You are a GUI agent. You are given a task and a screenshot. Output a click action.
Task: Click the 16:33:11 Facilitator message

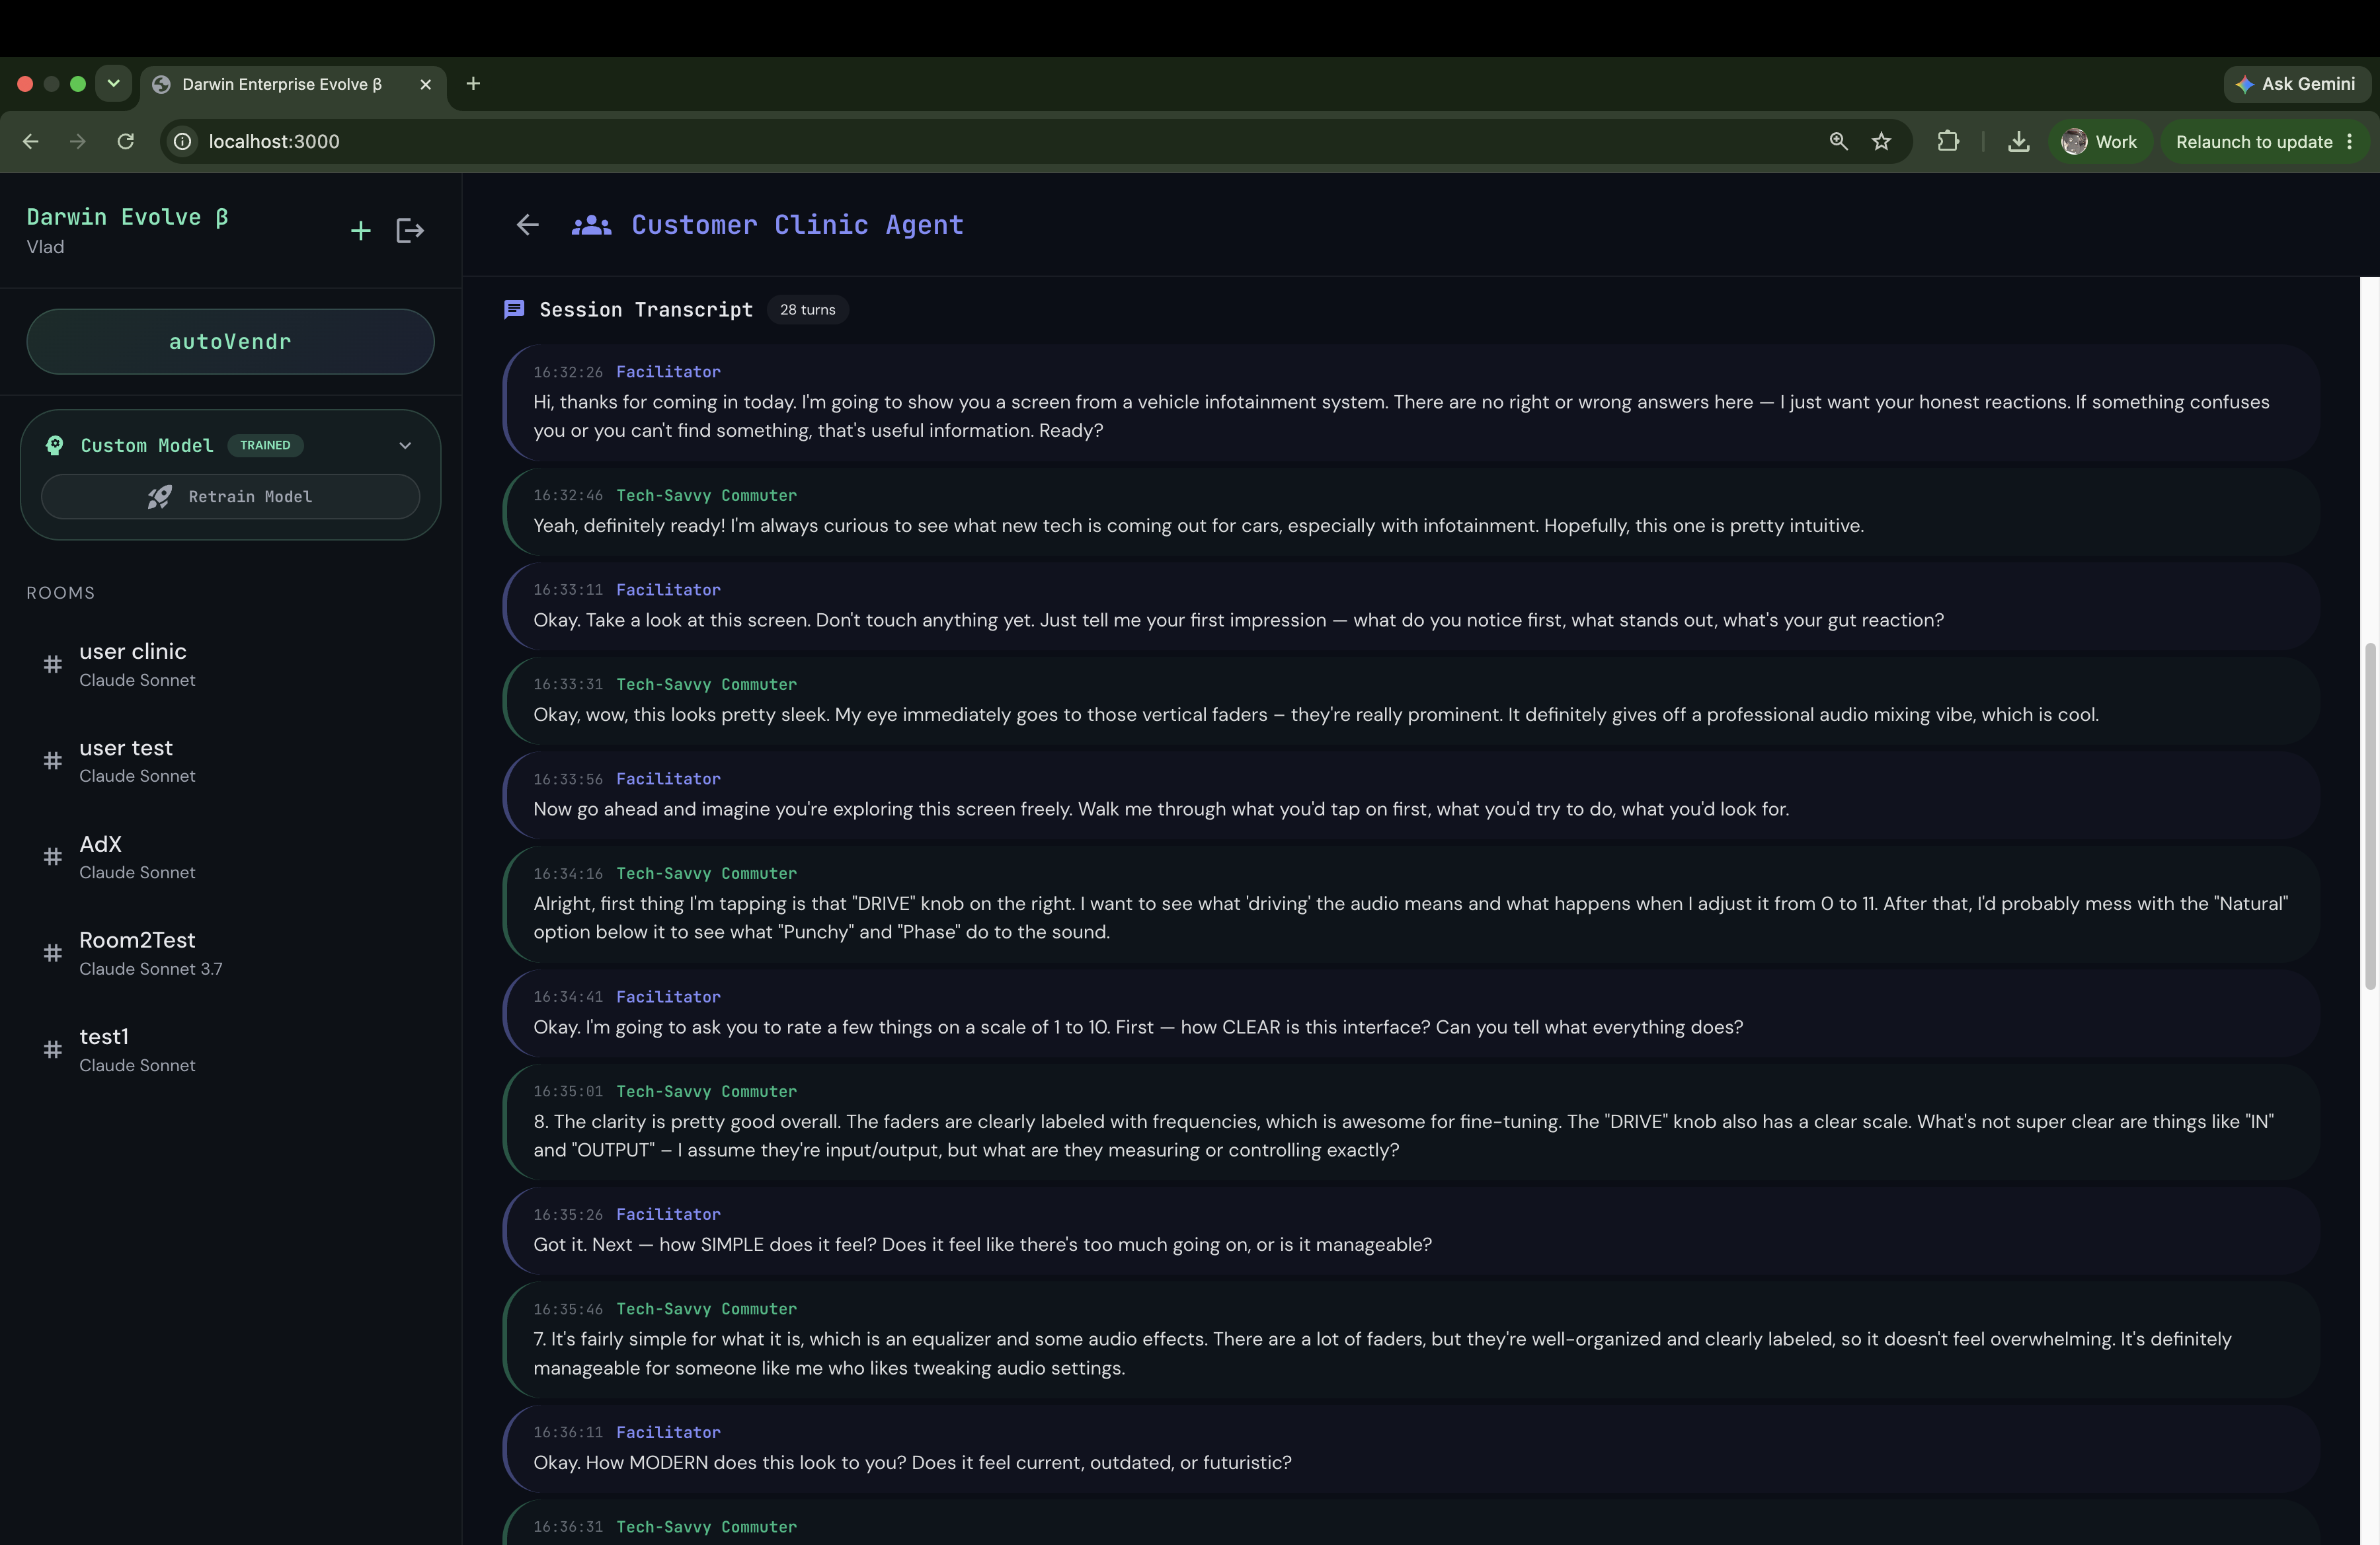(1411, 605)
